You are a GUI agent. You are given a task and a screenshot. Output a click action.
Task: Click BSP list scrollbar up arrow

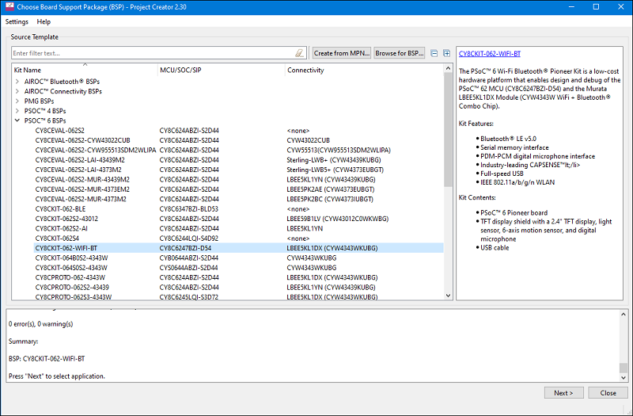[448, 68]
